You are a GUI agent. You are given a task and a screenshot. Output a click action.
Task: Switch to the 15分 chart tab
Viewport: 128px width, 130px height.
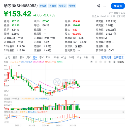point(79,58)
